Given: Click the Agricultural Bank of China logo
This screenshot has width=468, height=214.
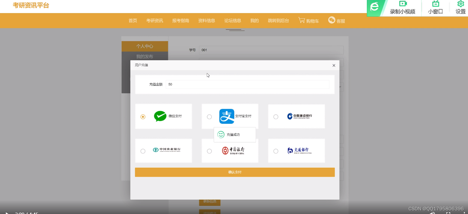Looking at the screenshot, I should [167, 150].
